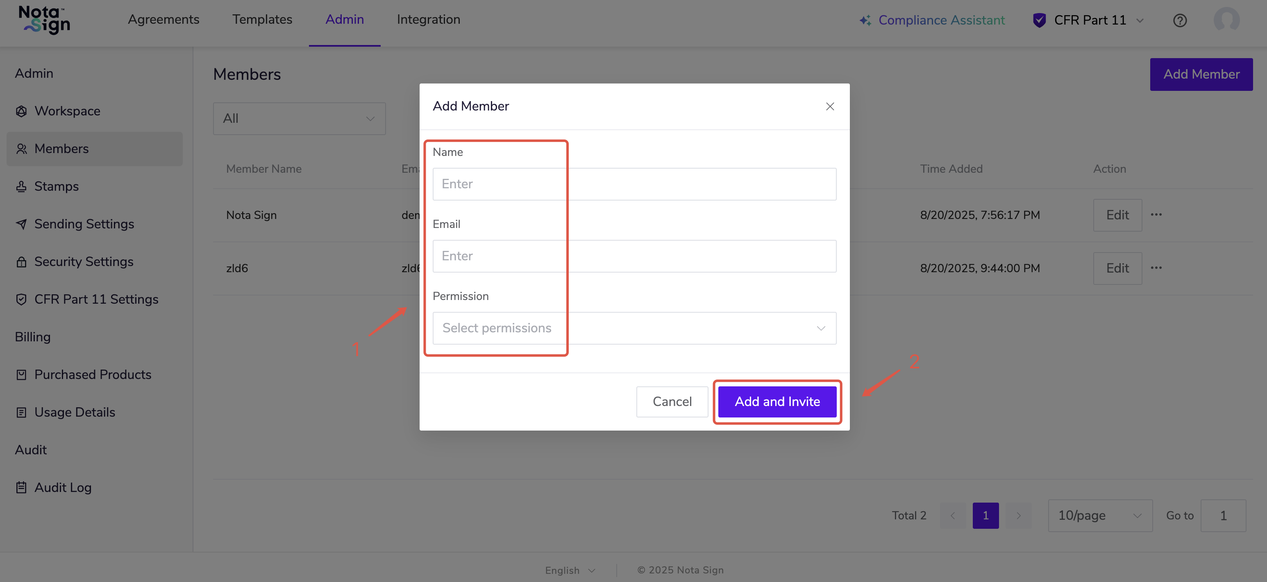Click the Sending Settings paper-plane icon
Screen dimensions: 1267x582
pos(21,224)
